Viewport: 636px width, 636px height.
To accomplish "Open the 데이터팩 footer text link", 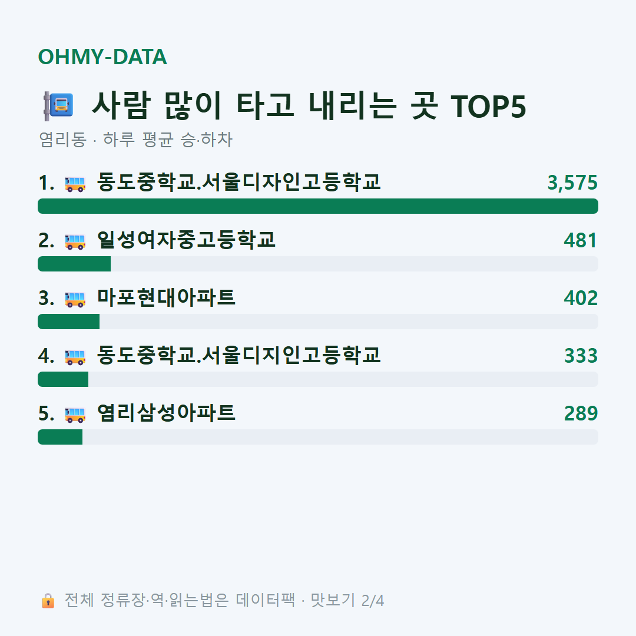I will (266, 600).
